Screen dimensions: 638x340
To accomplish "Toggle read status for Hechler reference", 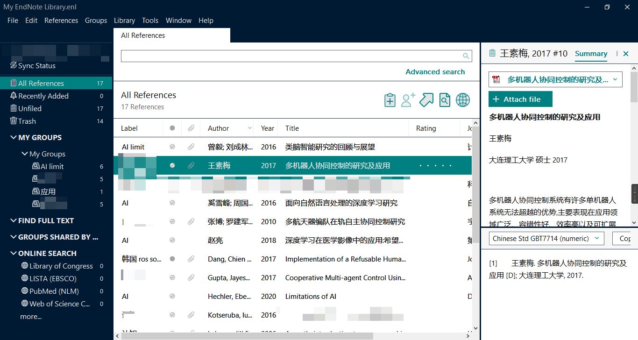I will click(172, 296).
